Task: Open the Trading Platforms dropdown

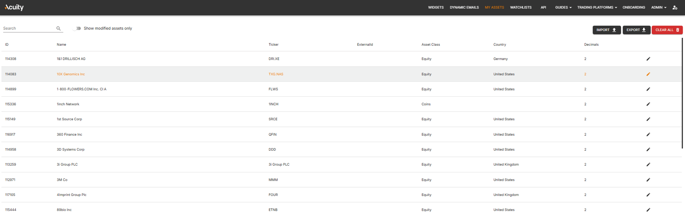Action: click(x=597, y=8)
